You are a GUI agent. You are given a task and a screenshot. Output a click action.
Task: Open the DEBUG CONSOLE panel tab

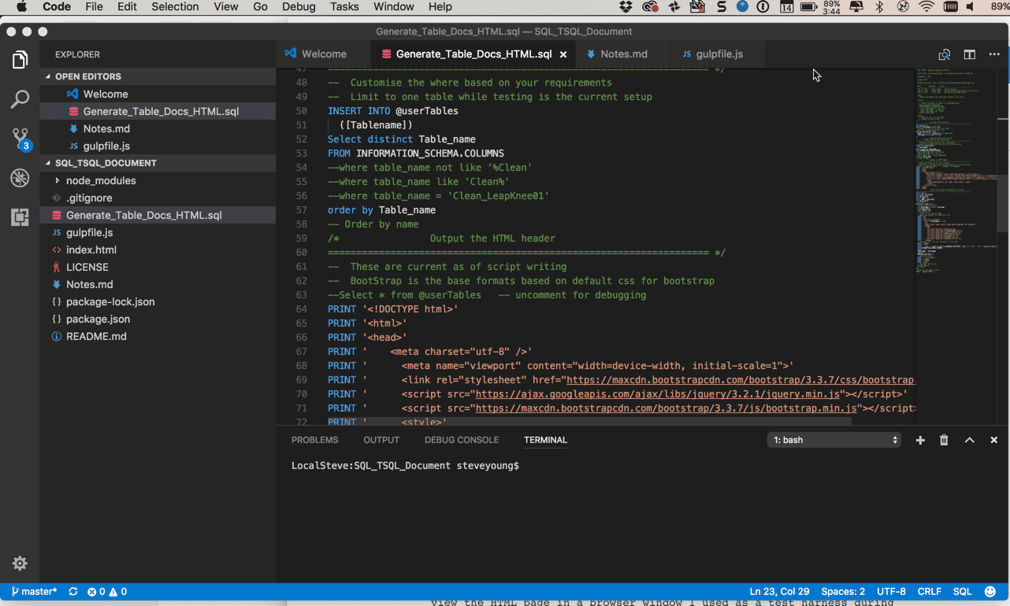(462, 440)
